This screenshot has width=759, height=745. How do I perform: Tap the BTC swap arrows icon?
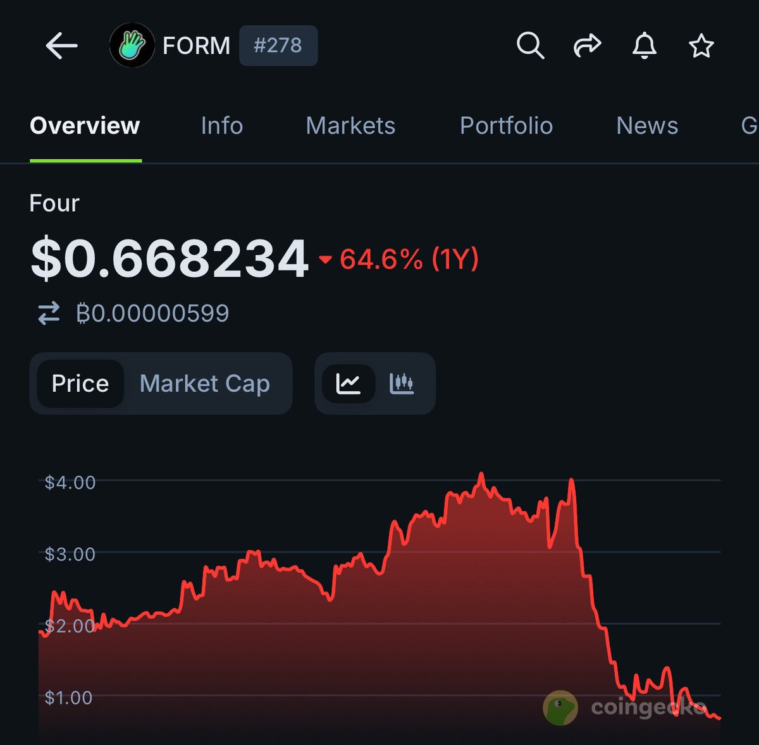point(49,313)
